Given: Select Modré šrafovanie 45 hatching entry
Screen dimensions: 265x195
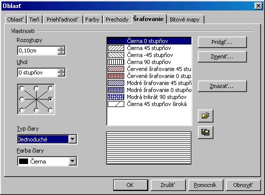Looking at the screenshot, I should tap(149, 83).
